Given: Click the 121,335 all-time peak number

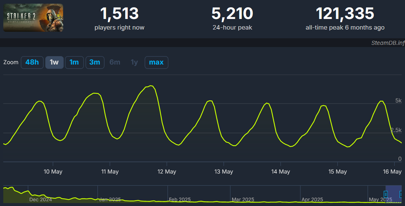Looking at the screenshot, I should (345, 13).
